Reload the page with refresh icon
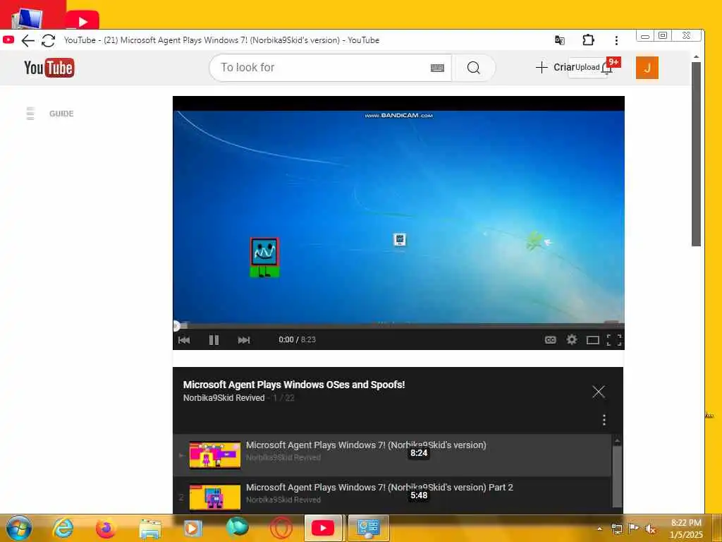 [49, 40]
